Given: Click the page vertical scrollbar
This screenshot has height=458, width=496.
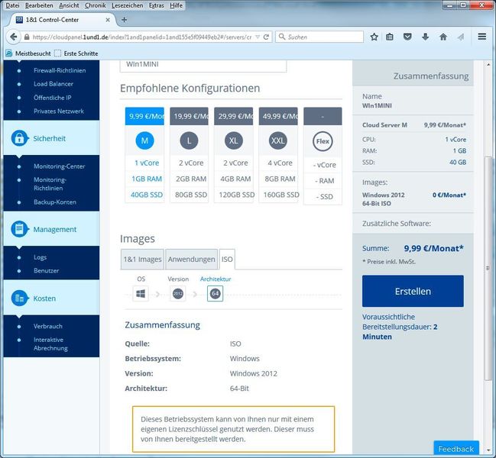Looking at the screenshot, I should click(x=488, y=269).
